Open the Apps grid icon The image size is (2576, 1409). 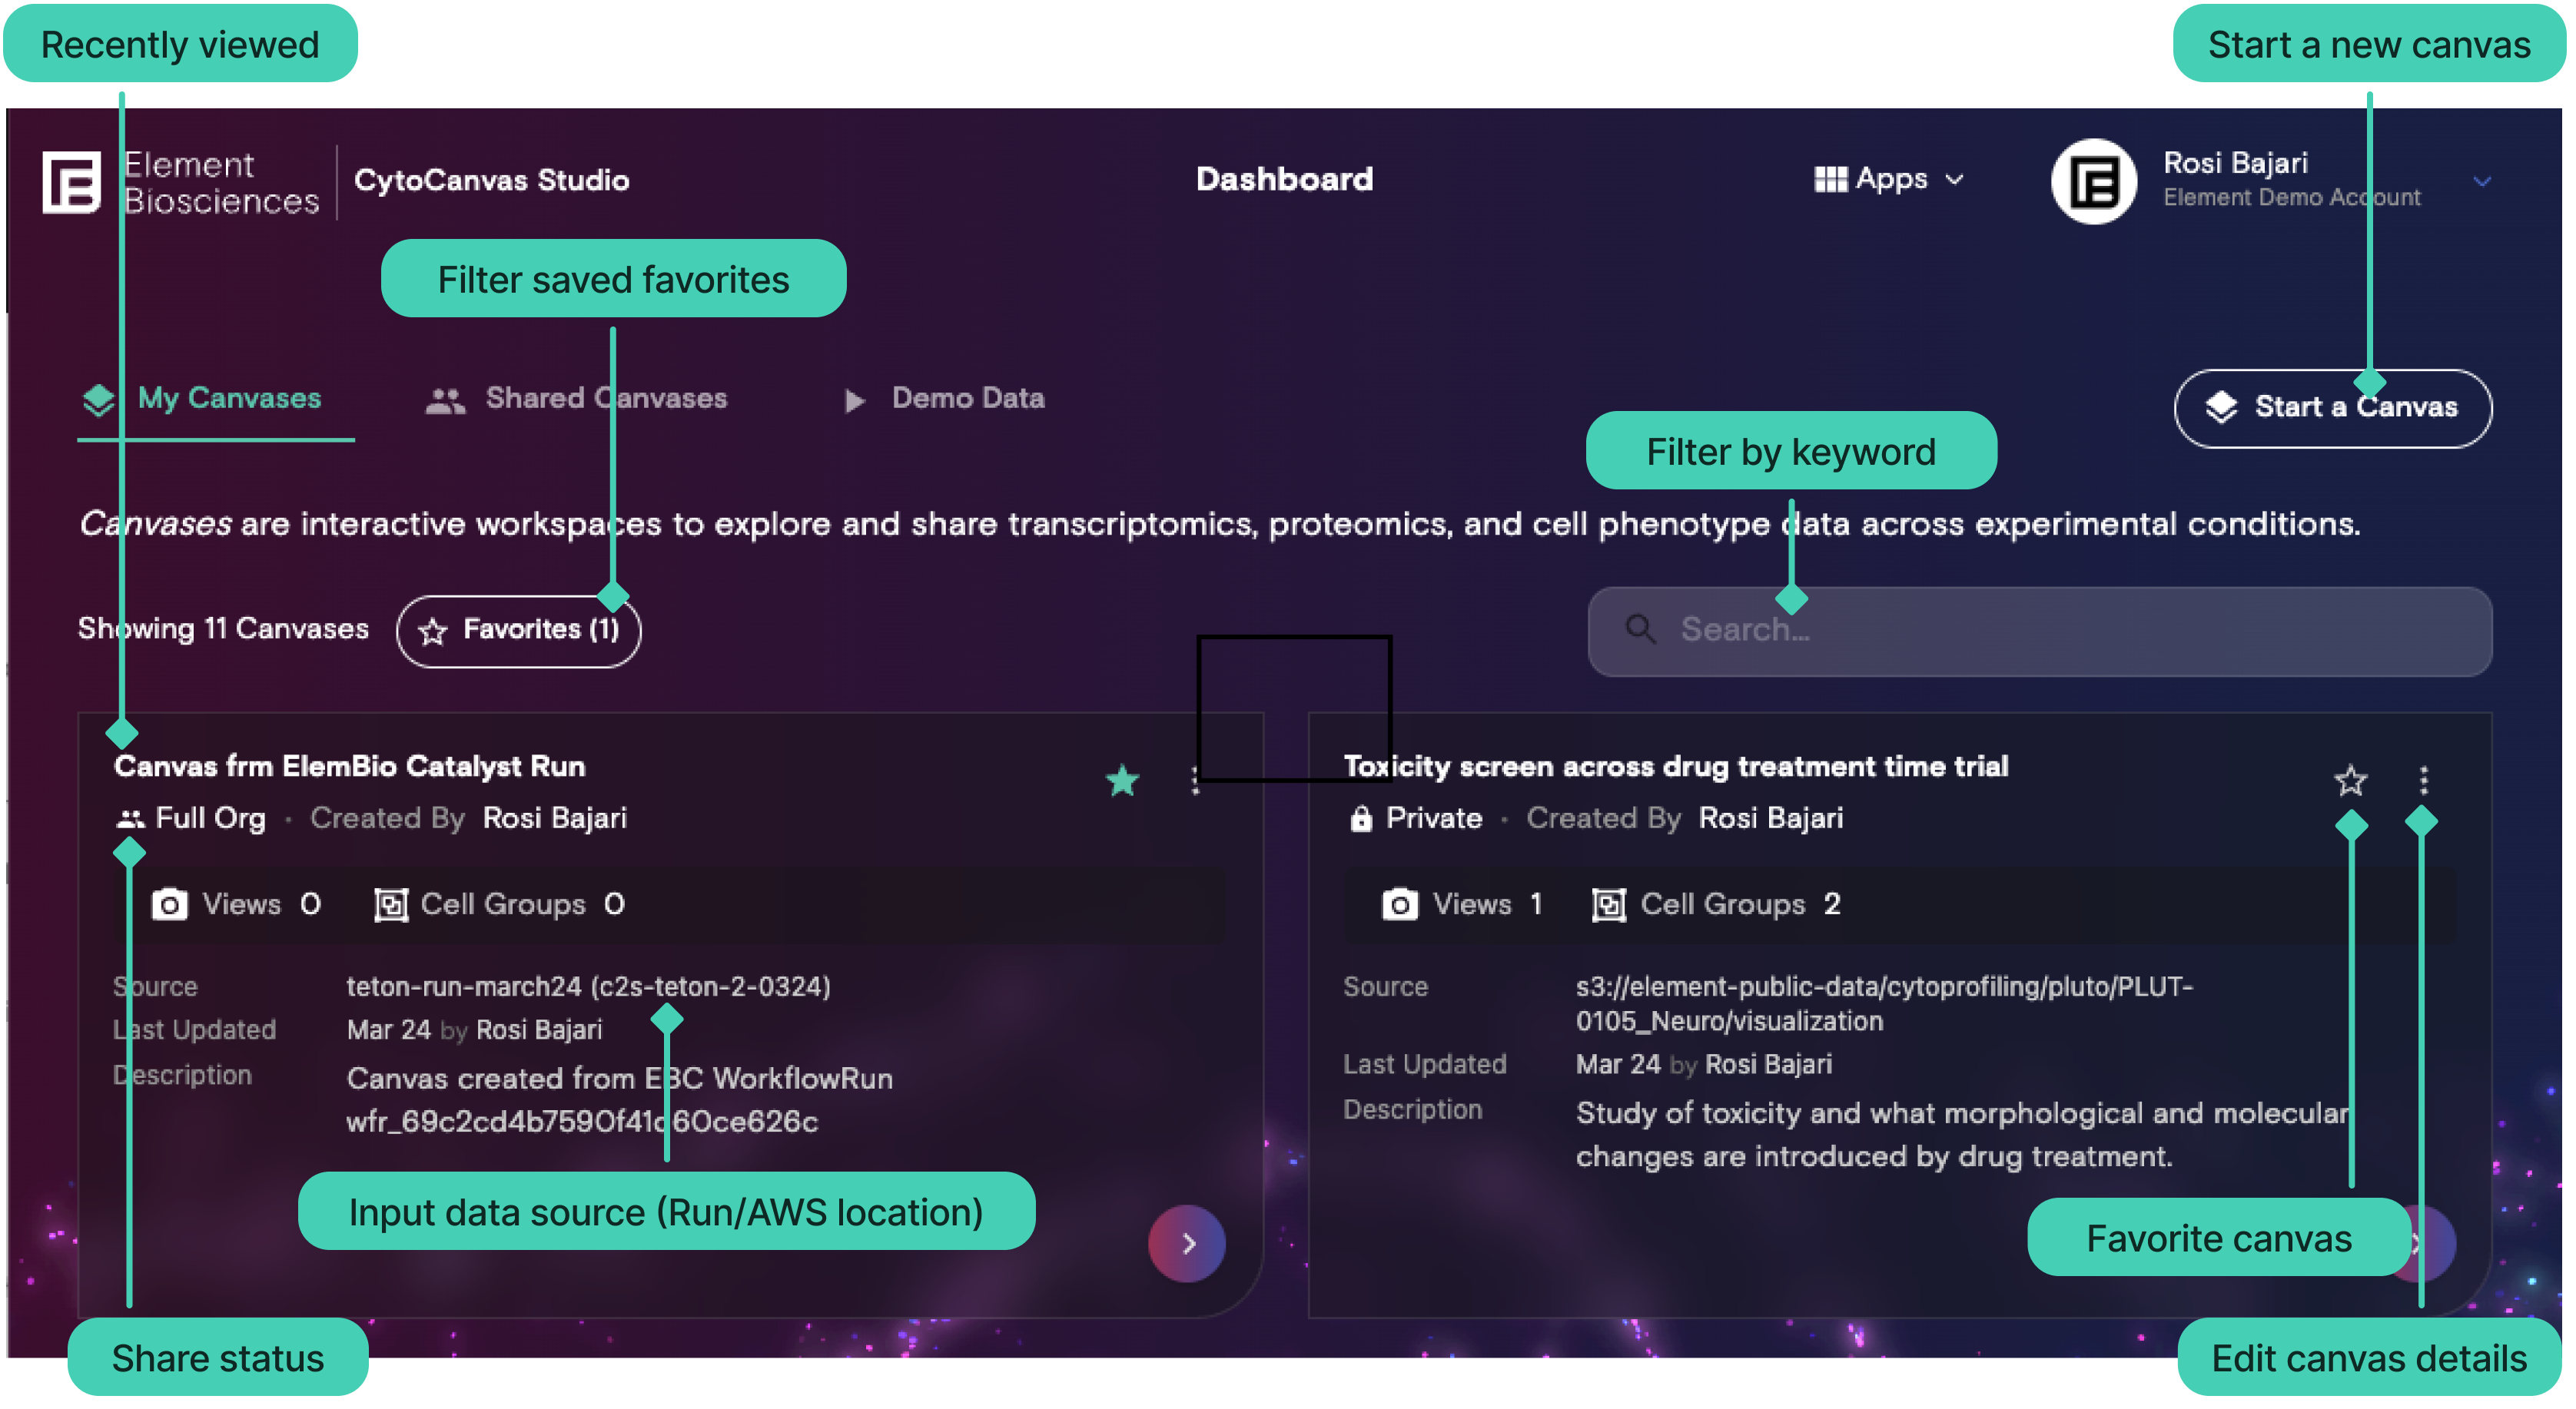(x=1830, y=179)
